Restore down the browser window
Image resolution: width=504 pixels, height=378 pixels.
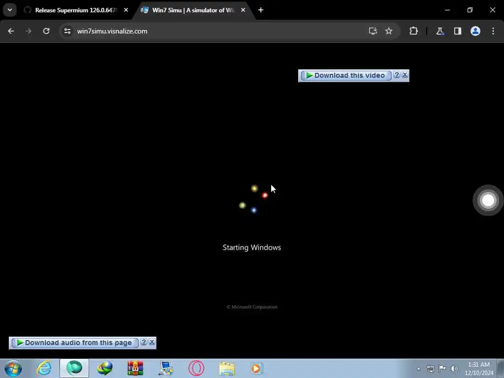tap(470, 10)
